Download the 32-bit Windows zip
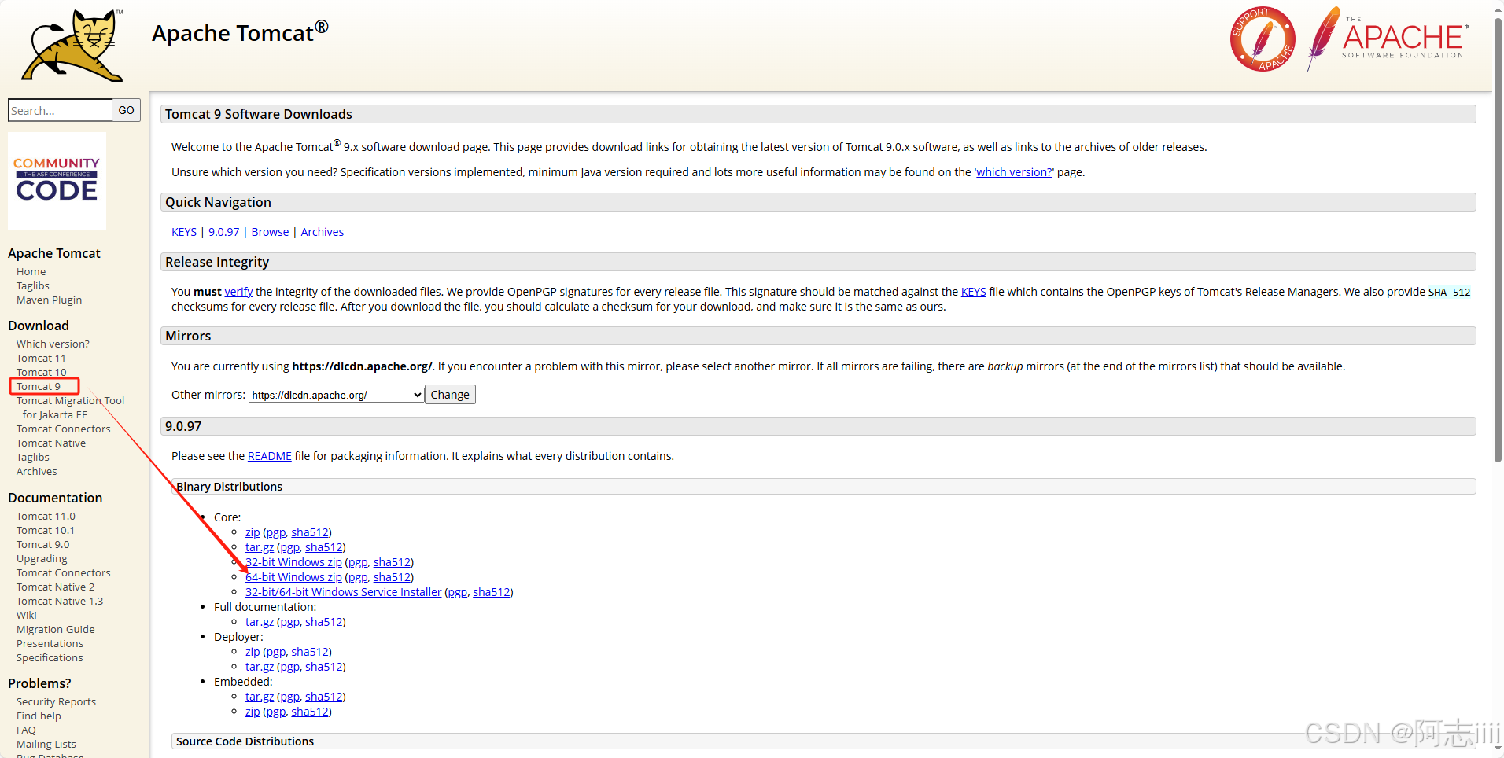Image resolution: width=1504 pixels, height=758 pixels. (293, 562)
